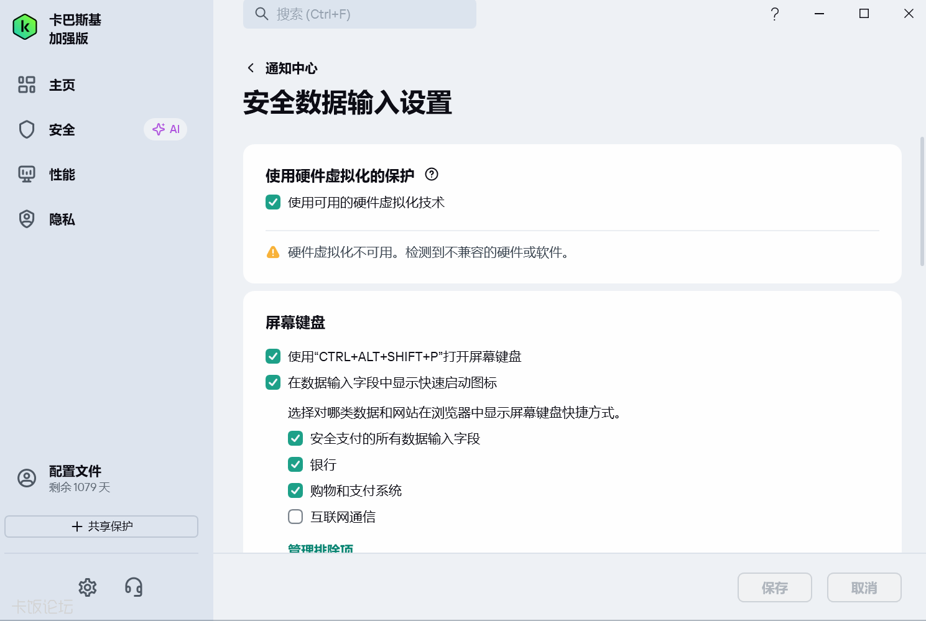Click the monitor icon for 性能
The image size is (926, 621).
27,174
